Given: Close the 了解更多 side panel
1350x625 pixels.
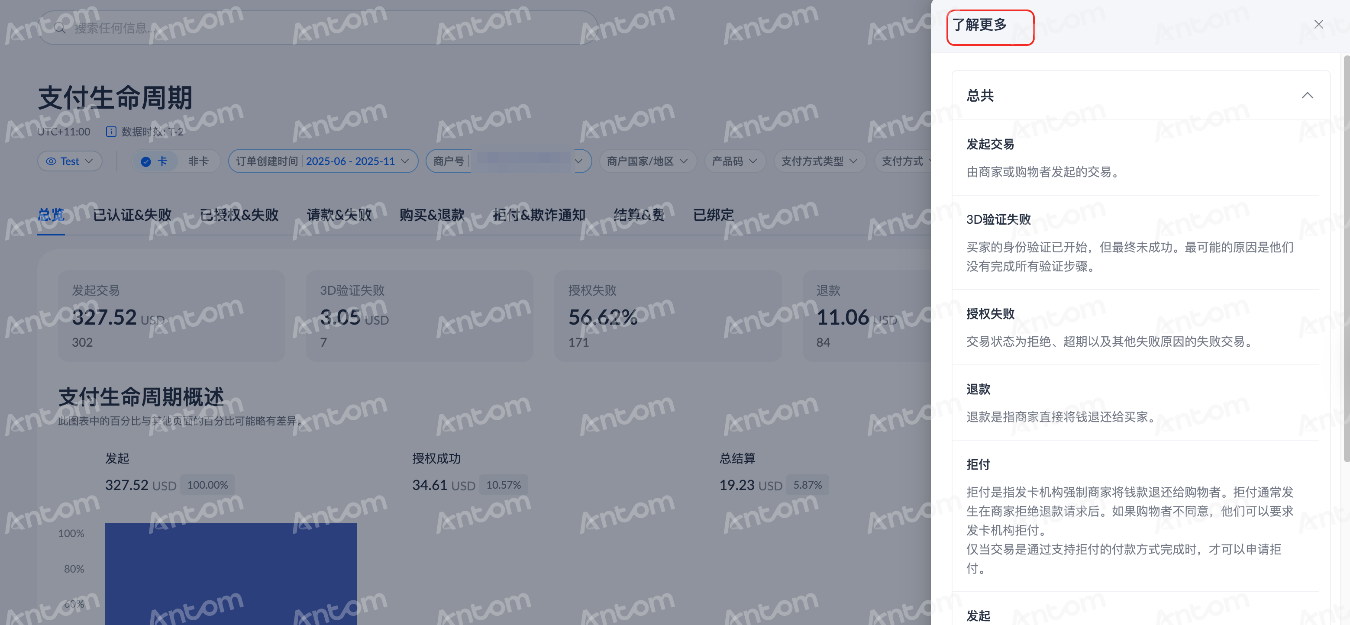Looking at the screenshot, I should [1318, 24].
